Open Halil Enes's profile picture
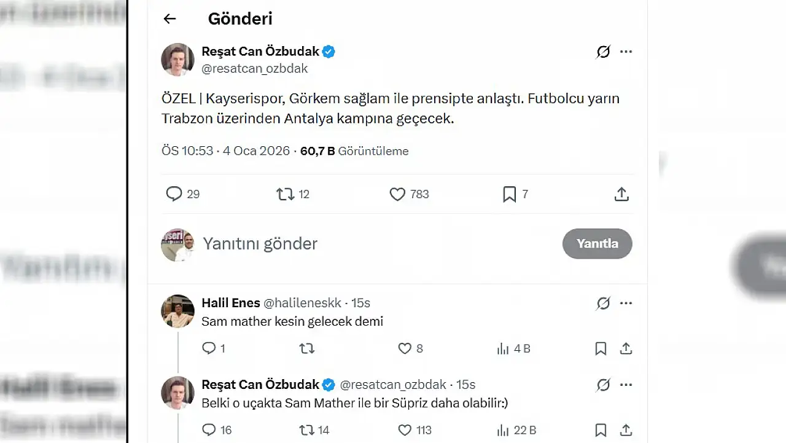 point(177,311)
